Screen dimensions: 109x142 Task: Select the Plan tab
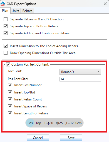[x=5, y=11]
